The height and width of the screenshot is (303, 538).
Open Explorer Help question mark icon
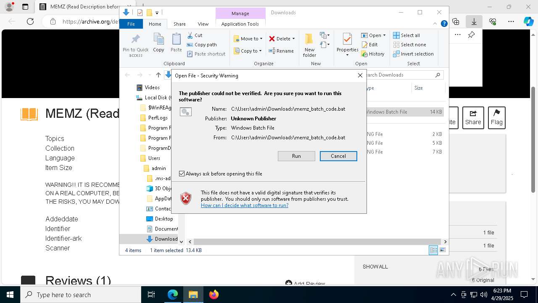pos(444,24)
